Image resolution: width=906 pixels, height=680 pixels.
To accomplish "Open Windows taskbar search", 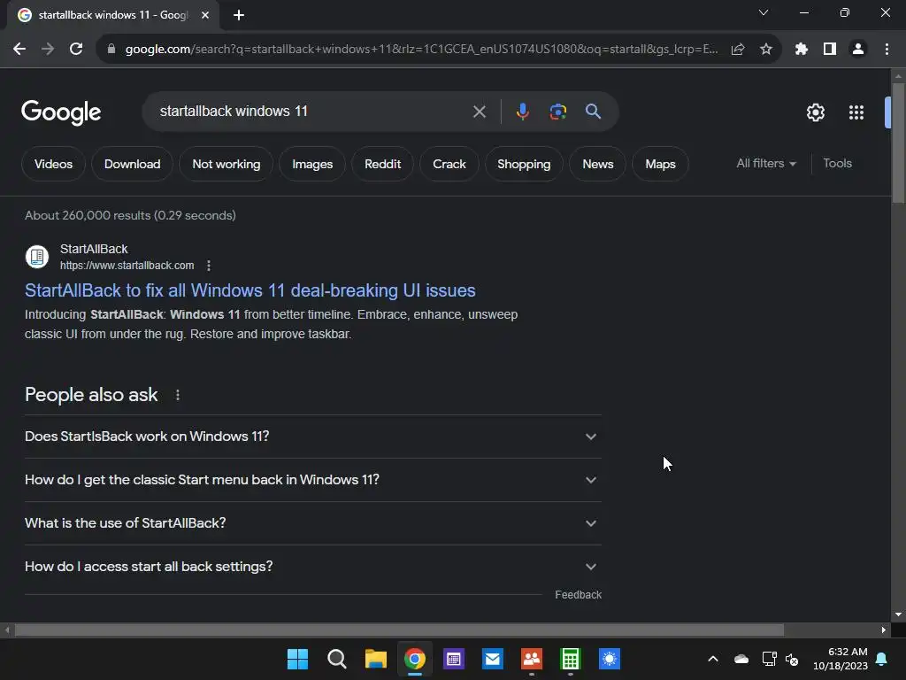I will [x=337, y=659].
